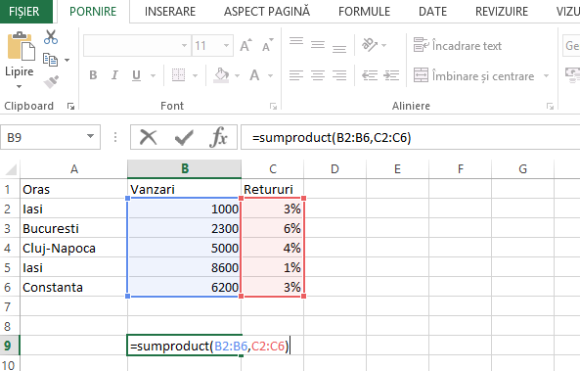The width and height of the screenshot is (580, 371).
Task: Switch to INSERARE tab
Action: (x=170, y=12)
